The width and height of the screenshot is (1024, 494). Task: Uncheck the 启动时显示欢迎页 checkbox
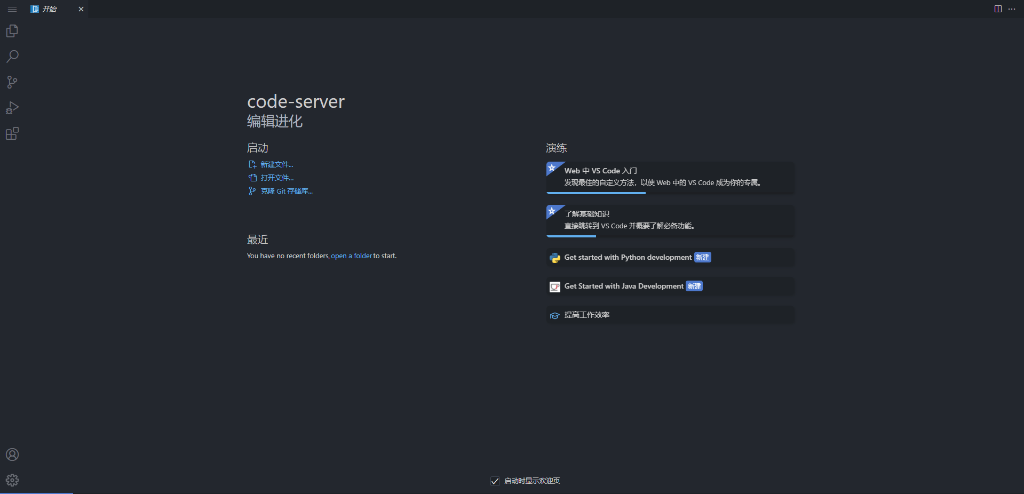495,481
